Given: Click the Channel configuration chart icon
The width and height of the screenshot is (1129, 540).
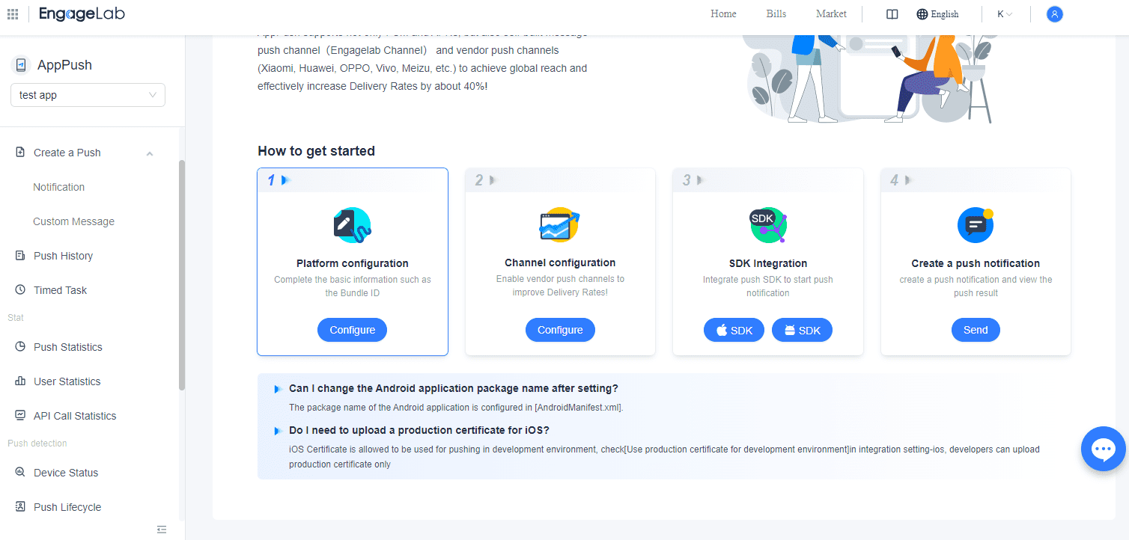Looking at the screenshot, I should click(559, 225).
